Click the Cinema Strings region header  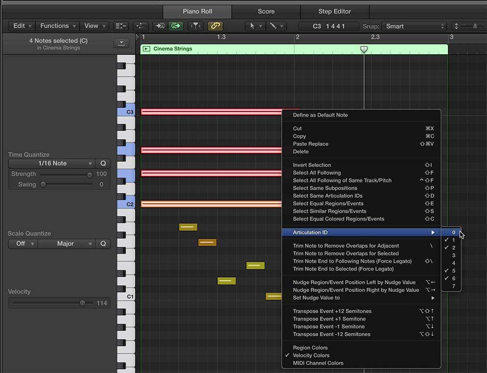click(294, 49)
